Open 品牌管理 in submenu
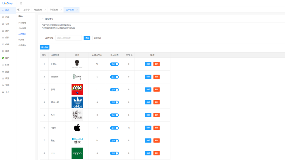The image size is (285, 160). (22, 34)
